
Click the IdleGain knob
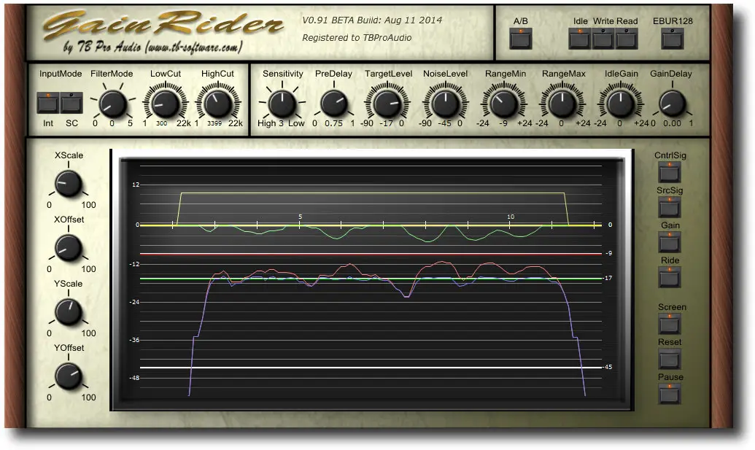pyautogui.click(x=621, y=104)
